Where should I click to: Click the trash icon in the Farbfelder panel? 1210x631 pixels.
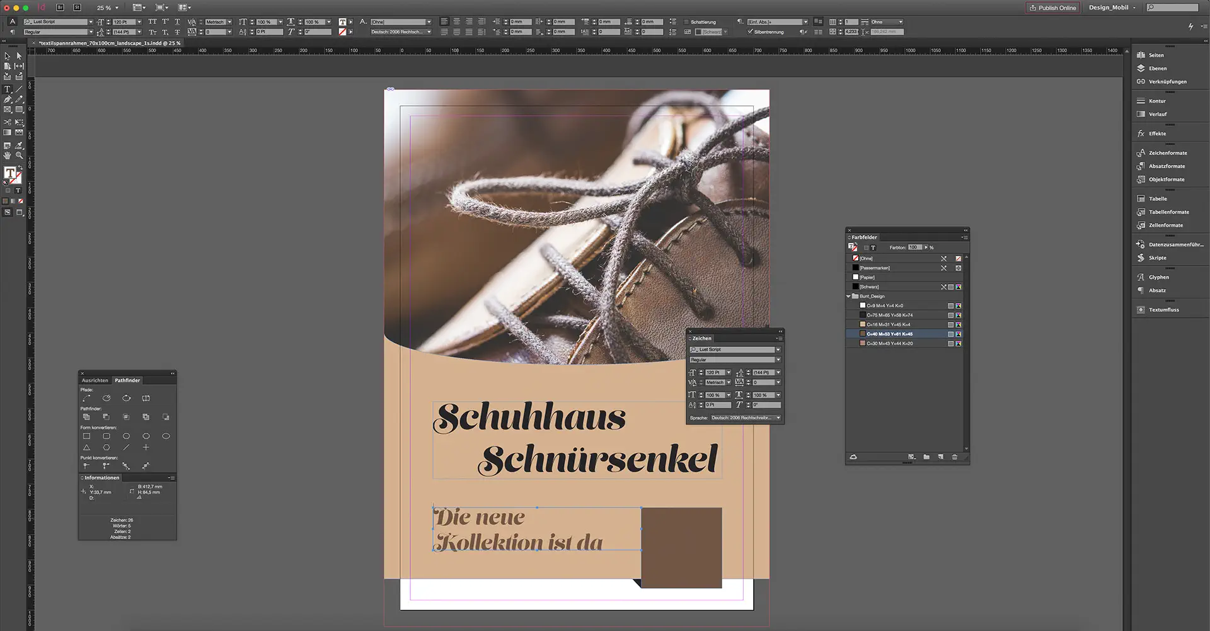pyautogui.click(x=955, y=457)
